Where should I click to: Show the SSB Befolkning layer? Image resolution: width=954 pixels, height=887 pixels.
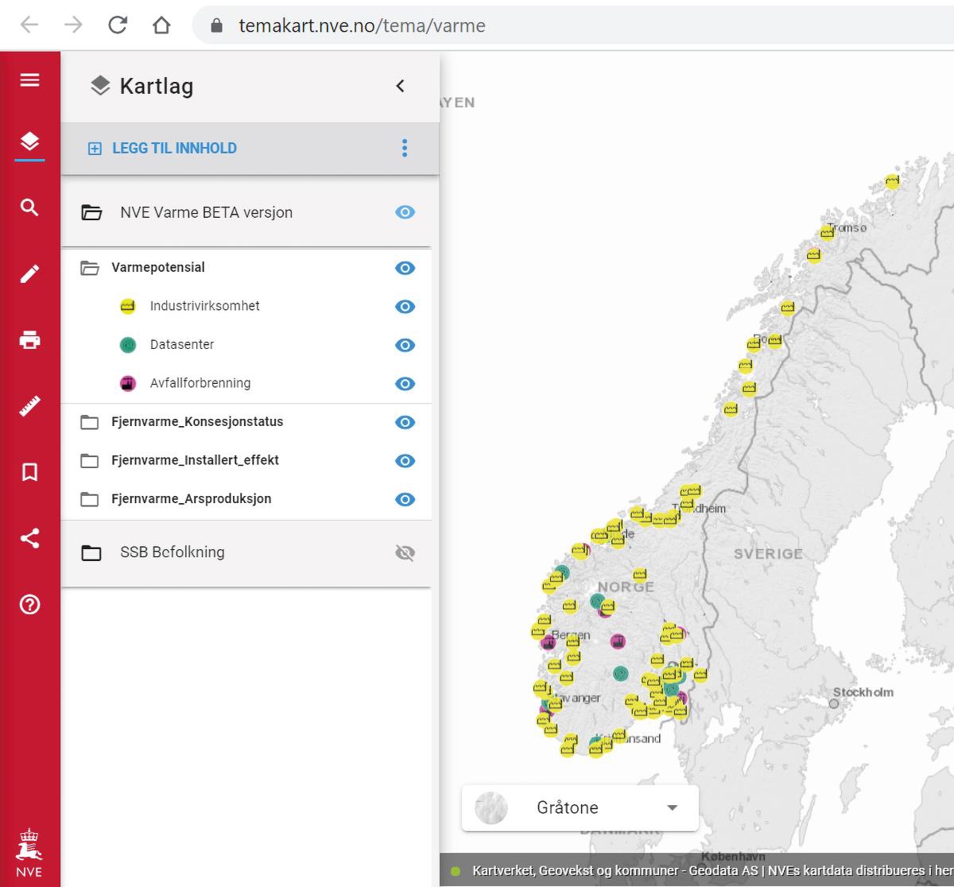(x=405, y=553)
